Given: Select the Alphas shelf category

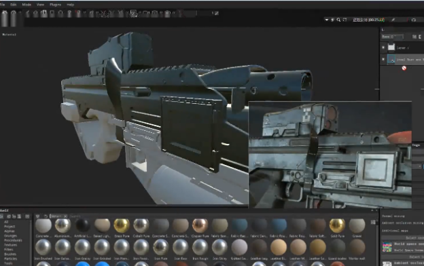Looking at the screenshot, I should click(10, 231).
